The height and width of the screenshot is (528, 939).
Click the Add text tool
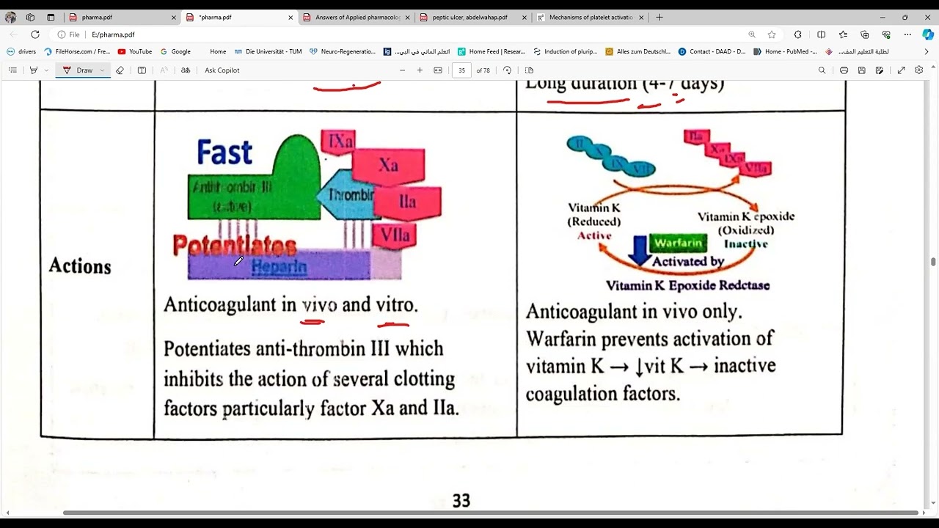(142, 70)
